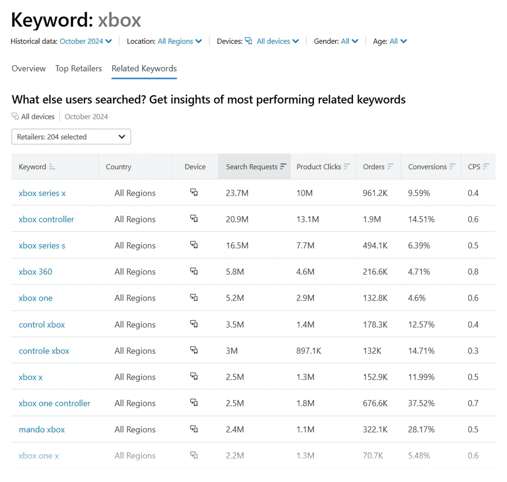
Task: Sort by Keyword column icon
Action: 52,167
